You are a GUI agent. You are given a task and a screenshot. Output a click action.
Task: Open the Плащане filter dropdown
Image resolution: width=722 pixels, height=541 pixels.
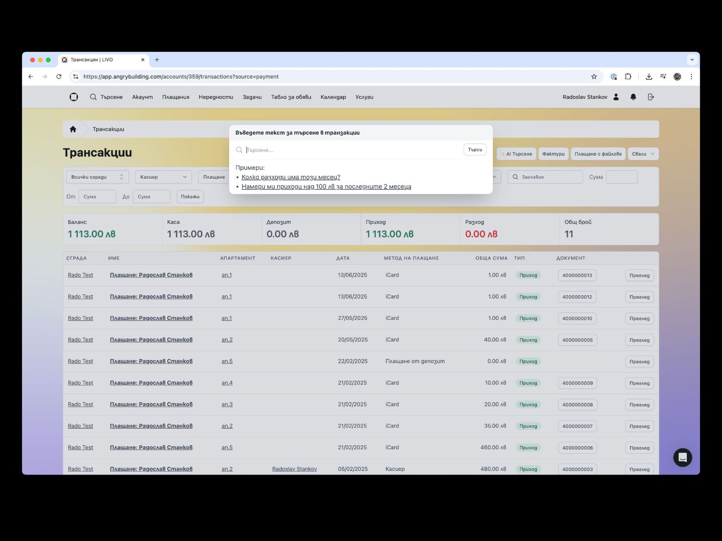[x=214, y=177]
